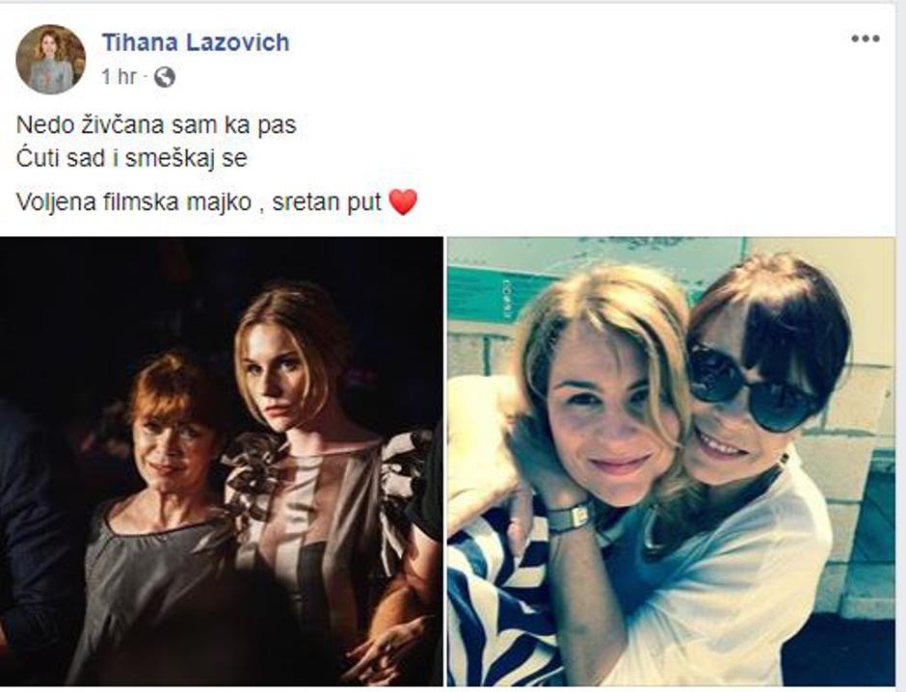Click the line "Ćuti sad i smeškaj se"
906x692 pixels.
[132, 158]
